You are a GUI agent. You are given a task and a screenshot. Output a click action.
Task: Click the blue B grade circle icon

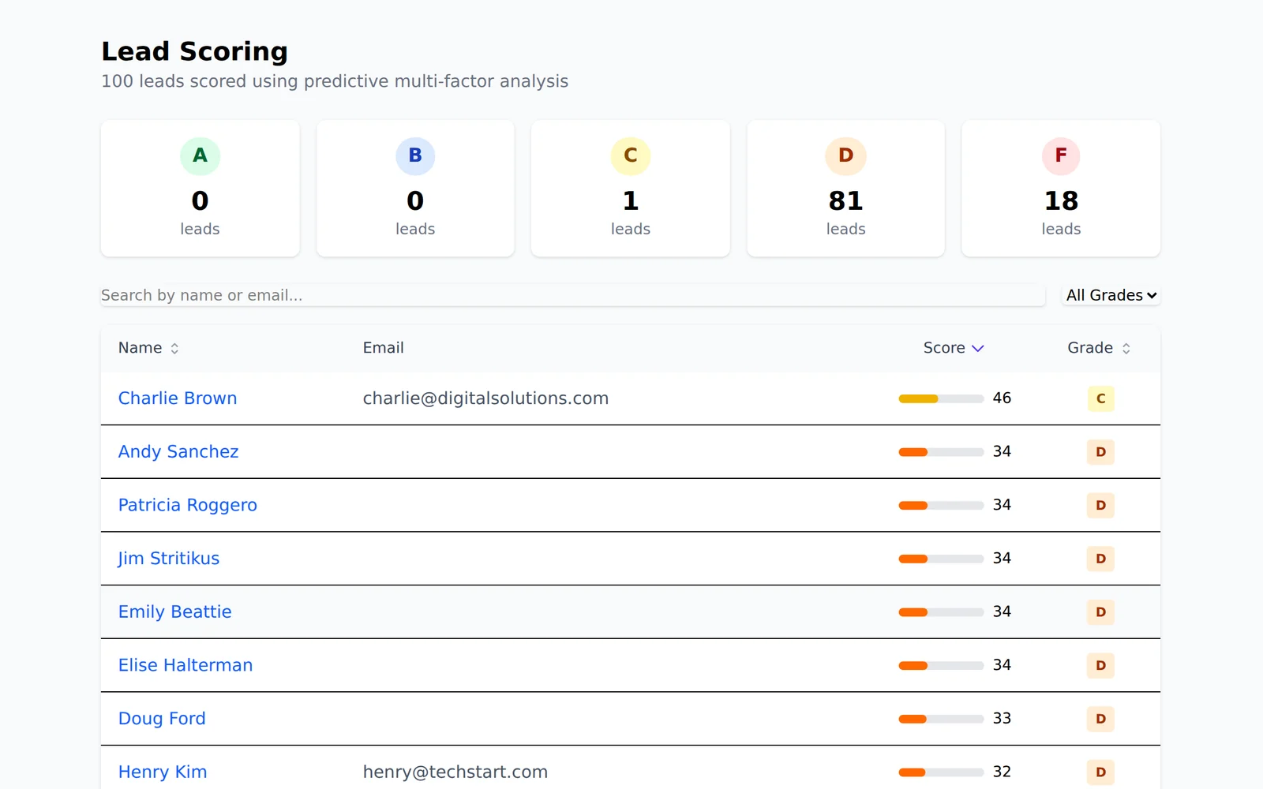(x=415, y=155)
